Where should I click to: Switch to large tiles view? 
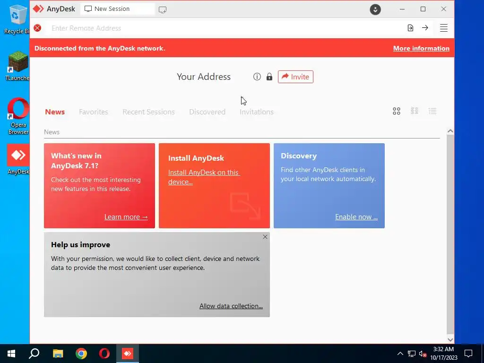coord(397,111)
